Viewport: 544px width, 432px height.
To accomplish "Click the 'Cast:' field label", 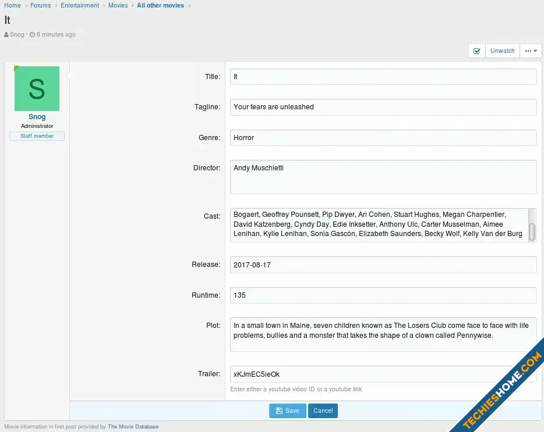I will 213,216.
